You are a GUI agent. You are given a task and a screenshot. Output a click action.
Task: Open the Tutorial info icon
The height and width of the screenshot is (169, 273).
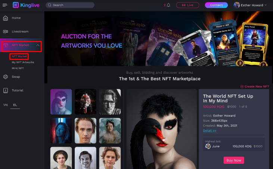(x=6, y=90)
